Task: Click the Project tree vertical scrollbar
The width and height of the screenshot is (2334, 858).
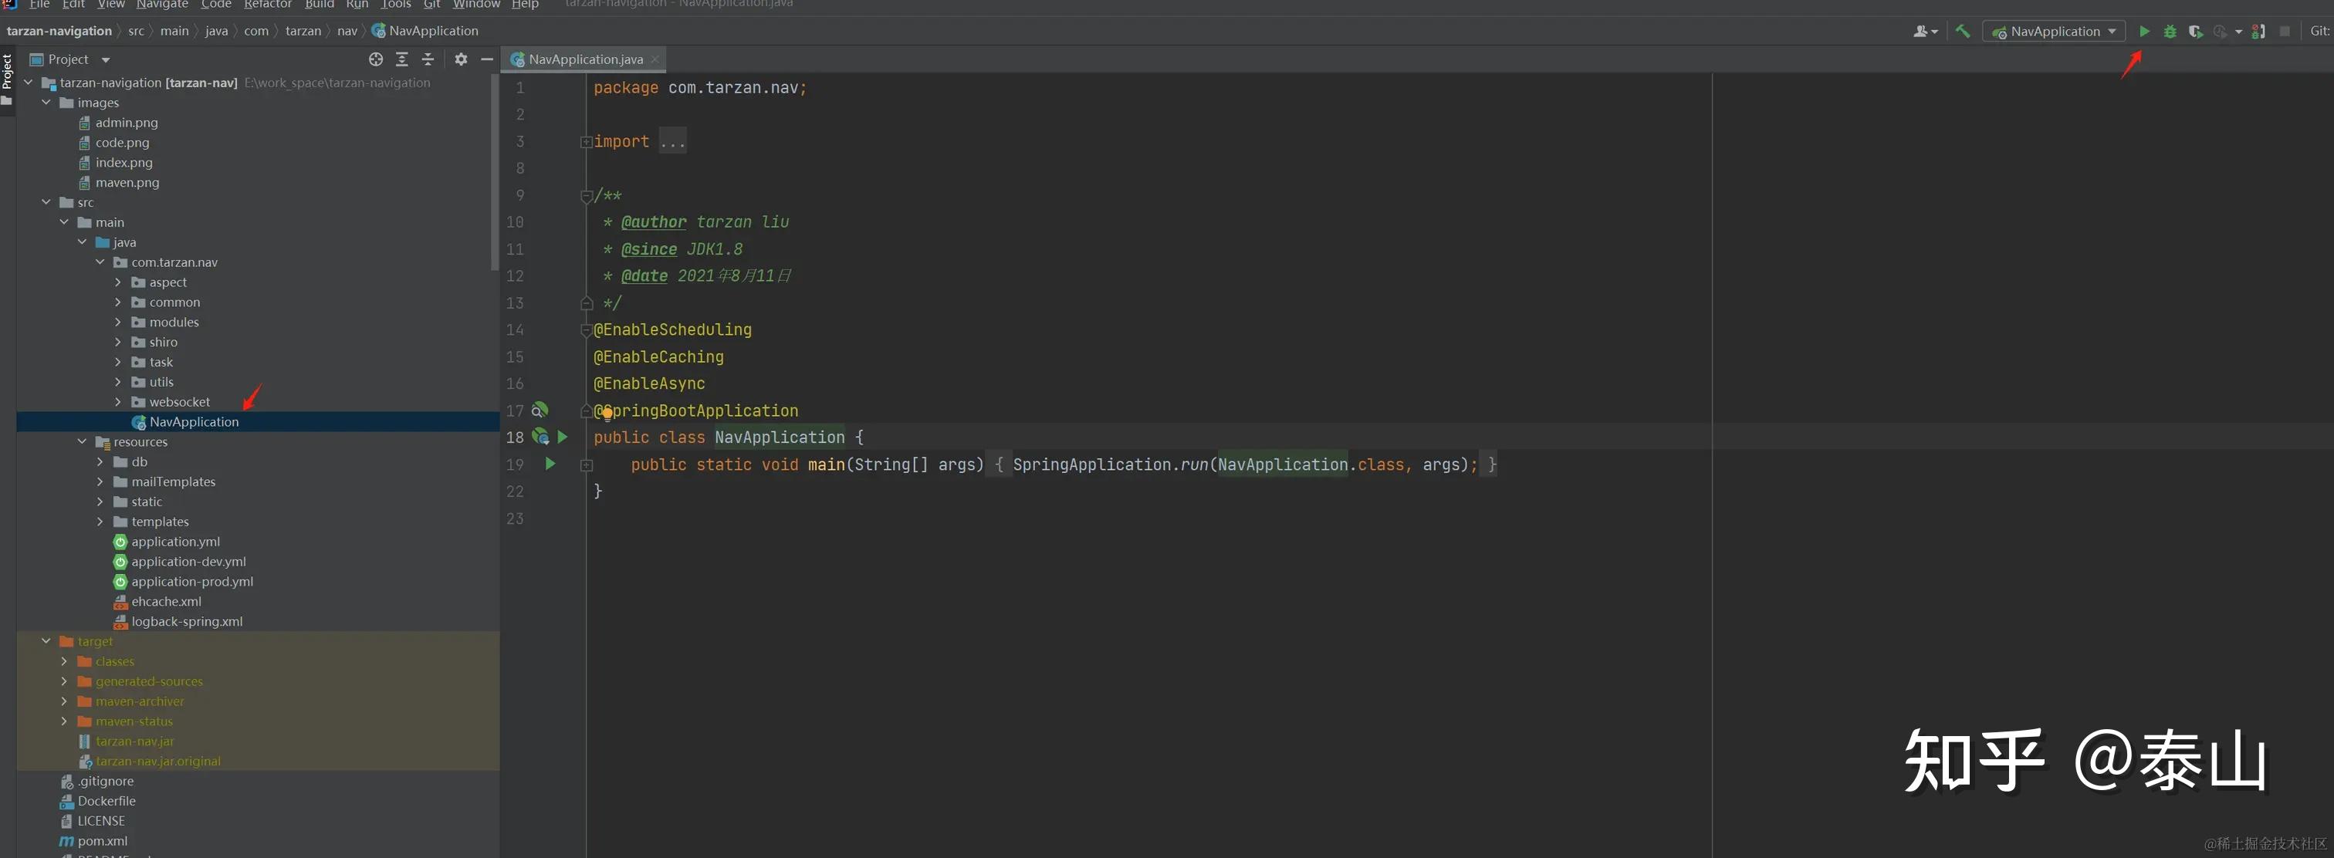Action: click(495, 172)
